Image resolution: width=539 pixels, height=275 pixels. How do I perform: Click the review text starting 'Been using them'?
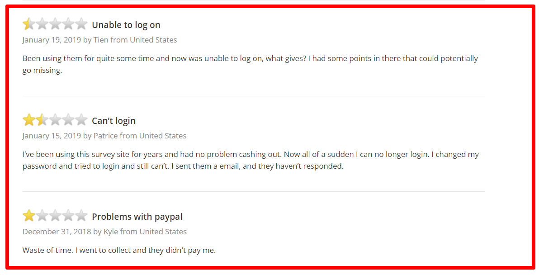click(x=250, y=65)
